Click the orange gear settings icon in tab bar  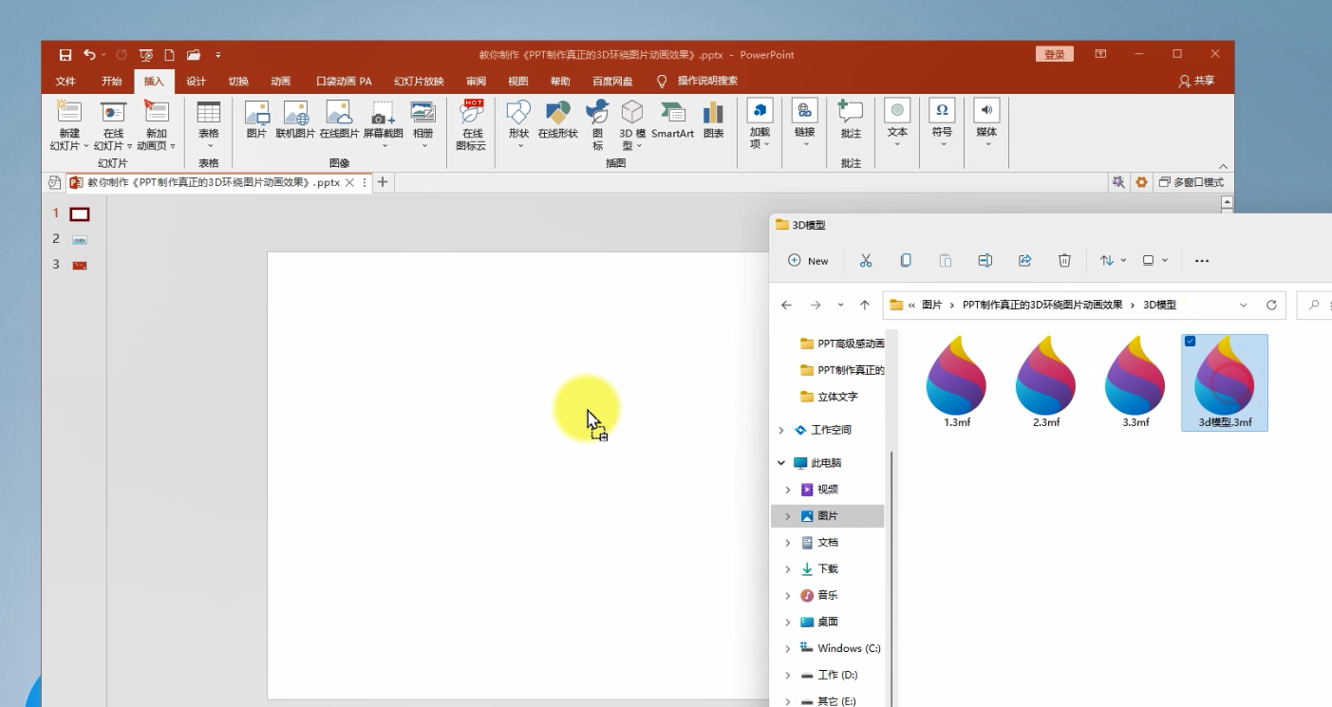pyautogui.click(x=1141, y=182)
